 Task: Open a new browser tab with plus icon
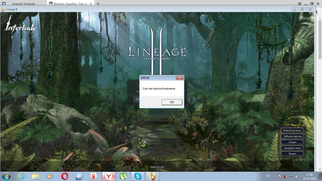98,4
